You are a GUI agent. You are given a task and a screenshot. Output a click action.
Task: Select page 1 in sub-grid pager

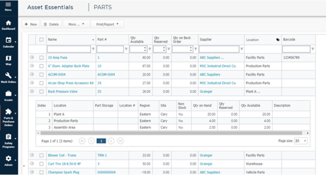click(101, 141)
